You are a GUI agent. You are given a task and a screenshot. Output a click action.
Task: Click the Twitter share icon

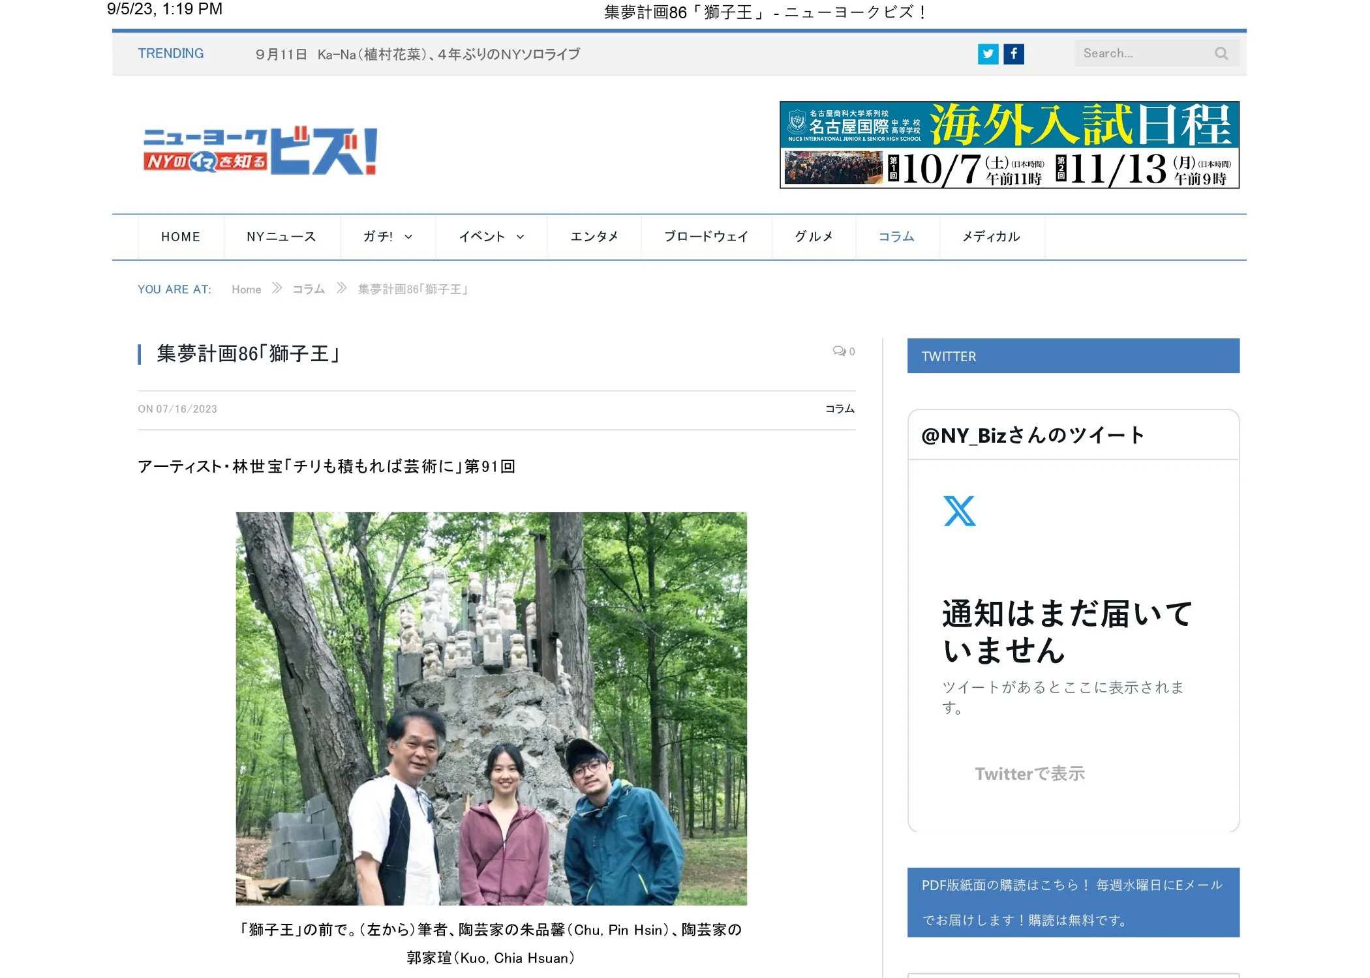click(x=988, y=54)
